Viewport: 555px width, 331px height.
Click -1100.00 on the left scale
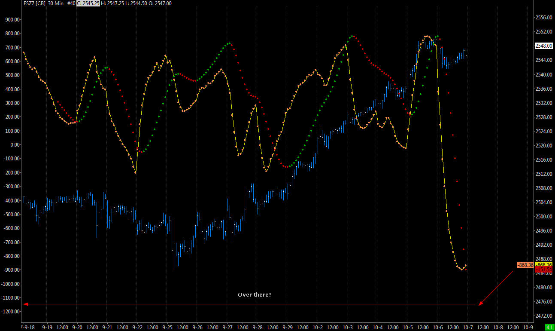(11, 297)
